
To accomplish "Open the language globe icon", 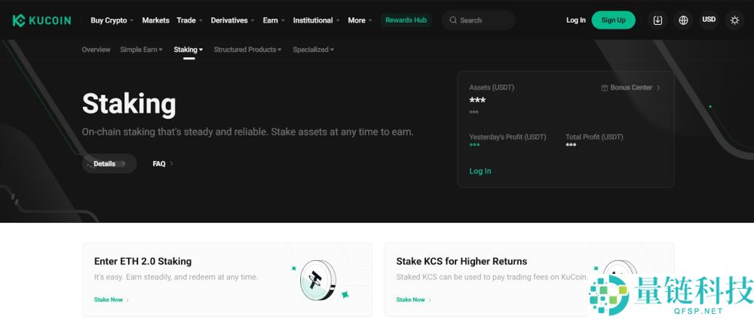I will tap(683, 20).
